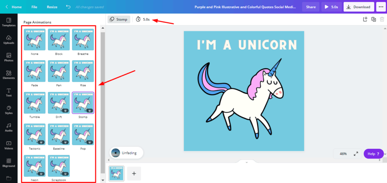This screenshot has height=183, width=387.
Task: Click the animations panel scrollbar up arrow
Action: click(103, 28)
